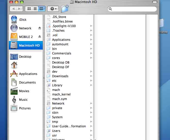Eject the Network volume
Viewport: 170px width, 140px height.
[40, 28]
